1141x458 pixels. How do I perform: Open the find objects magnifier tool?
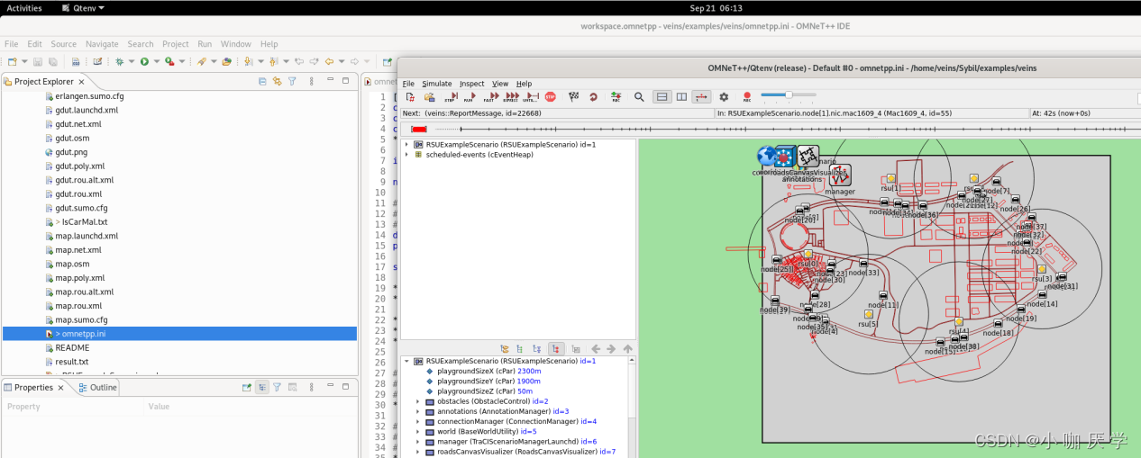(x=639, y=97)
